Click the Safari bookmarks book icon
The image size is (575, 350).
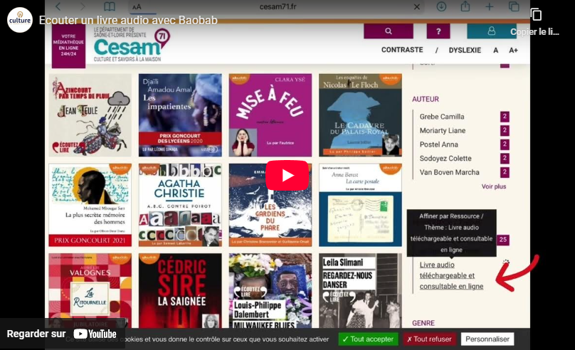pyautogui.click(x=109, y=6)
